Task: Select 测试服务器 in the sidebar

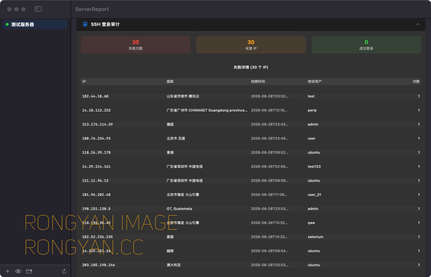Action: click(x=35, y=24)
